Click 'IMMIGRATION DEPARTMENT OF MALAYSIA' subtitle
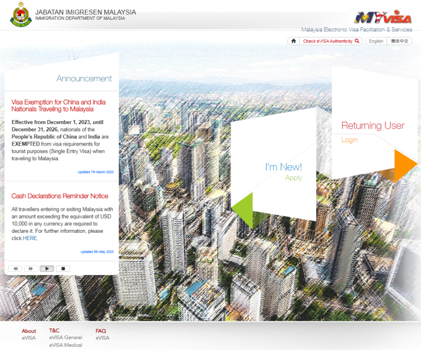421x350 pixels. coord(80,18)
